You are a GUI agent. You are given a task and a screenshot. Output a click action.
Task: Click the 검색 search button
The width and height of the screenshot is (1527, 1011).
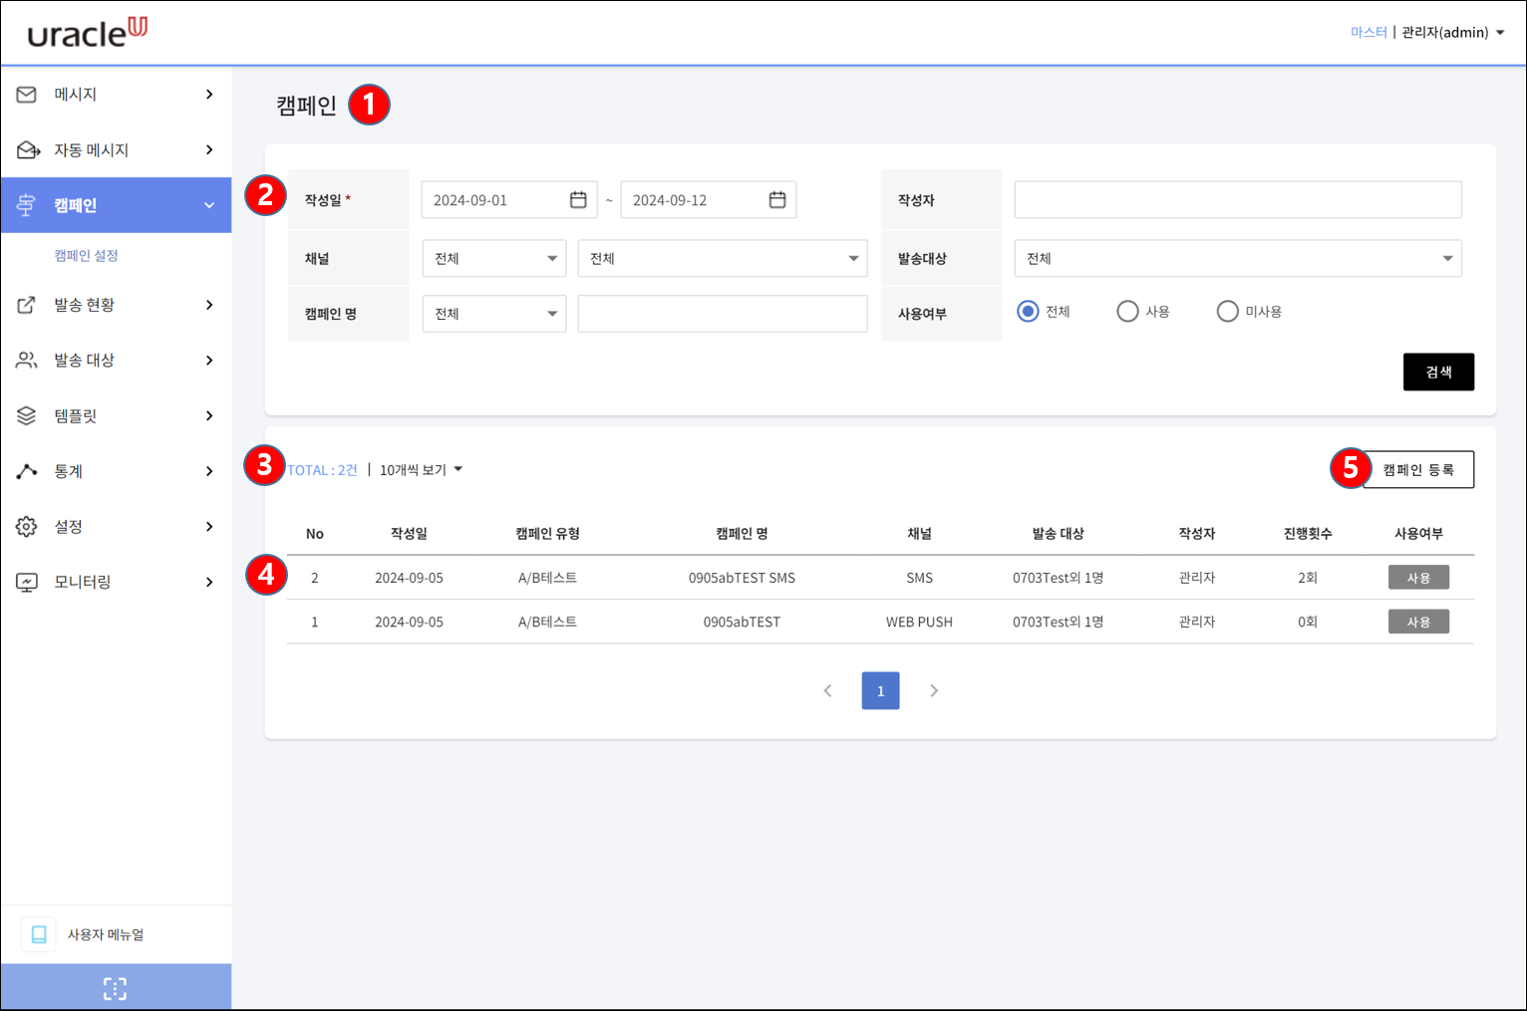pos(1438,372)
